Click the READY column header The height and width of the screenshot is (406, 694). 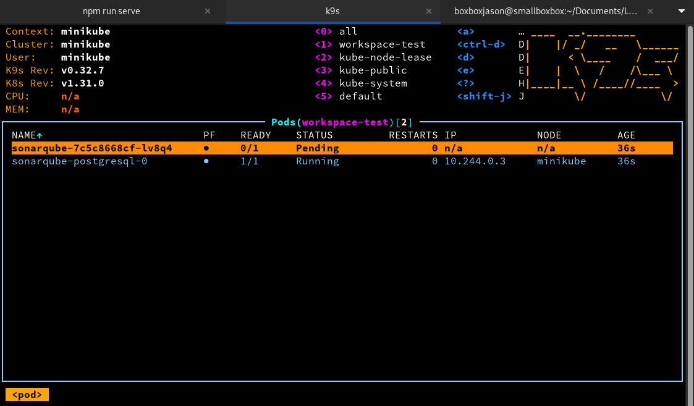click(x=255, y=135)
